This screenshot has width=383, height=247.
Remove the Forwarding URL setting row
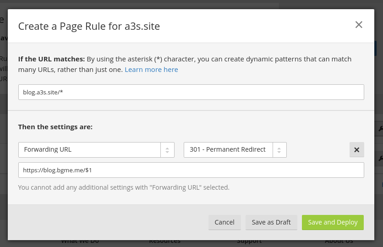[x=356, y=150]
